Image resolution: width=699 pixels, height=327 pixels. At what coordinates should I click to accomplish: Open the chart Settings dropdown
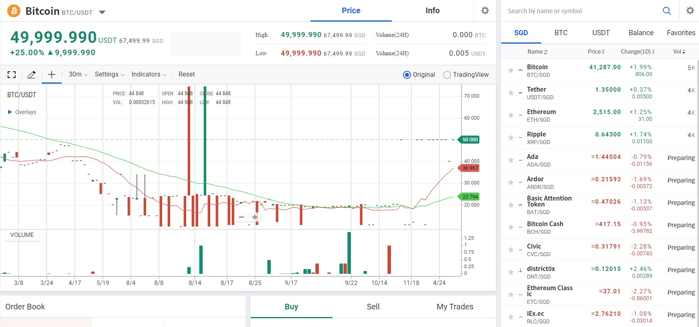(110, 74)
